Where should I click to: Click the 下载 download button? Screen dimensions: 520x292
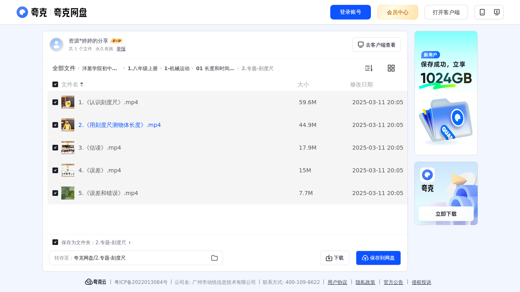[335, 258]
